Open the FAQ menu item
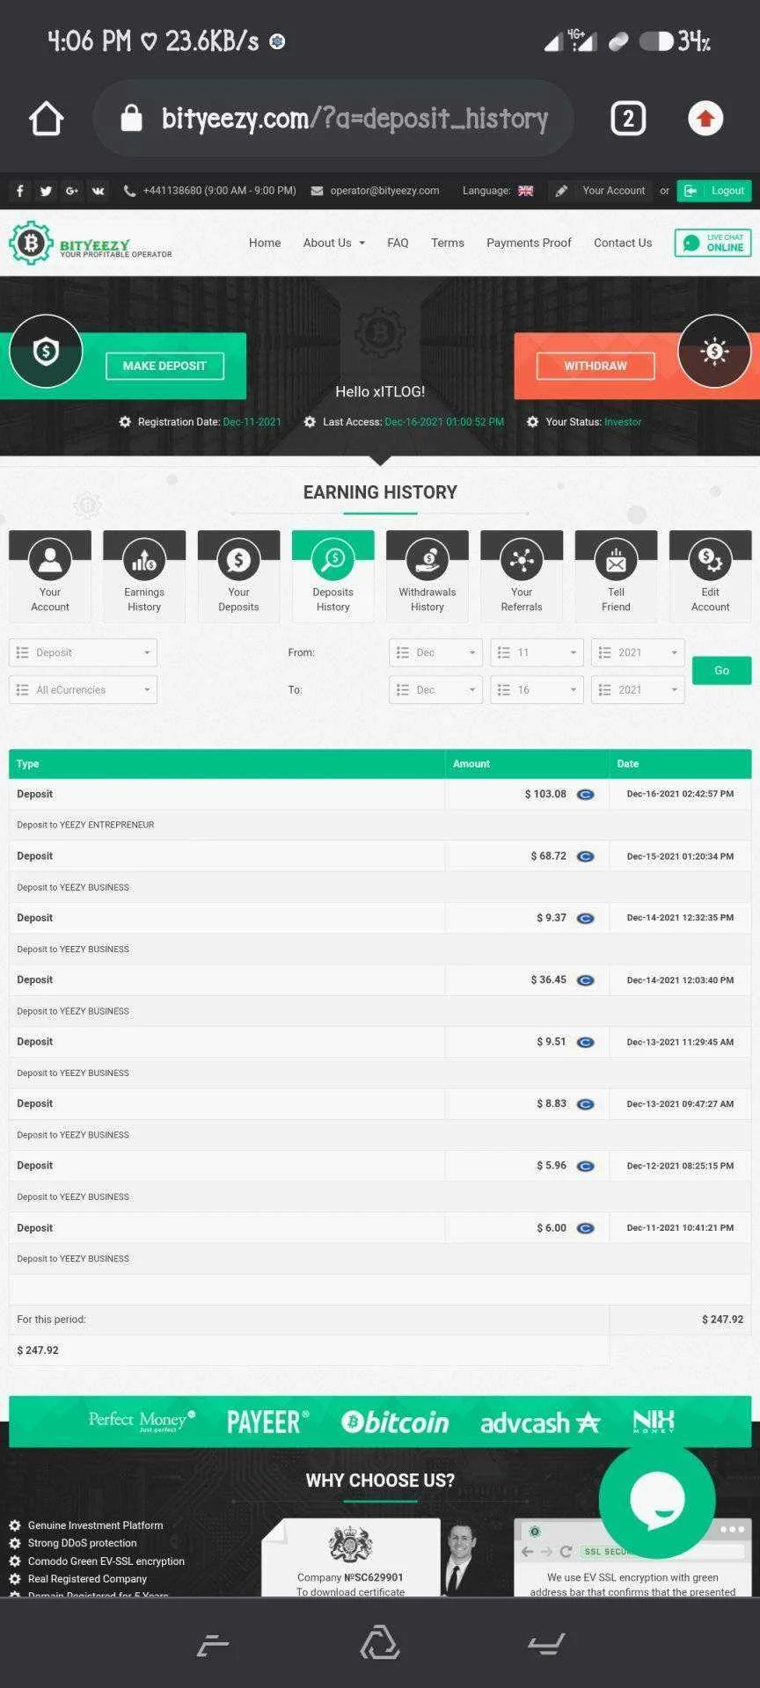This screenshot has width=760, height=1688. [398, 243]
